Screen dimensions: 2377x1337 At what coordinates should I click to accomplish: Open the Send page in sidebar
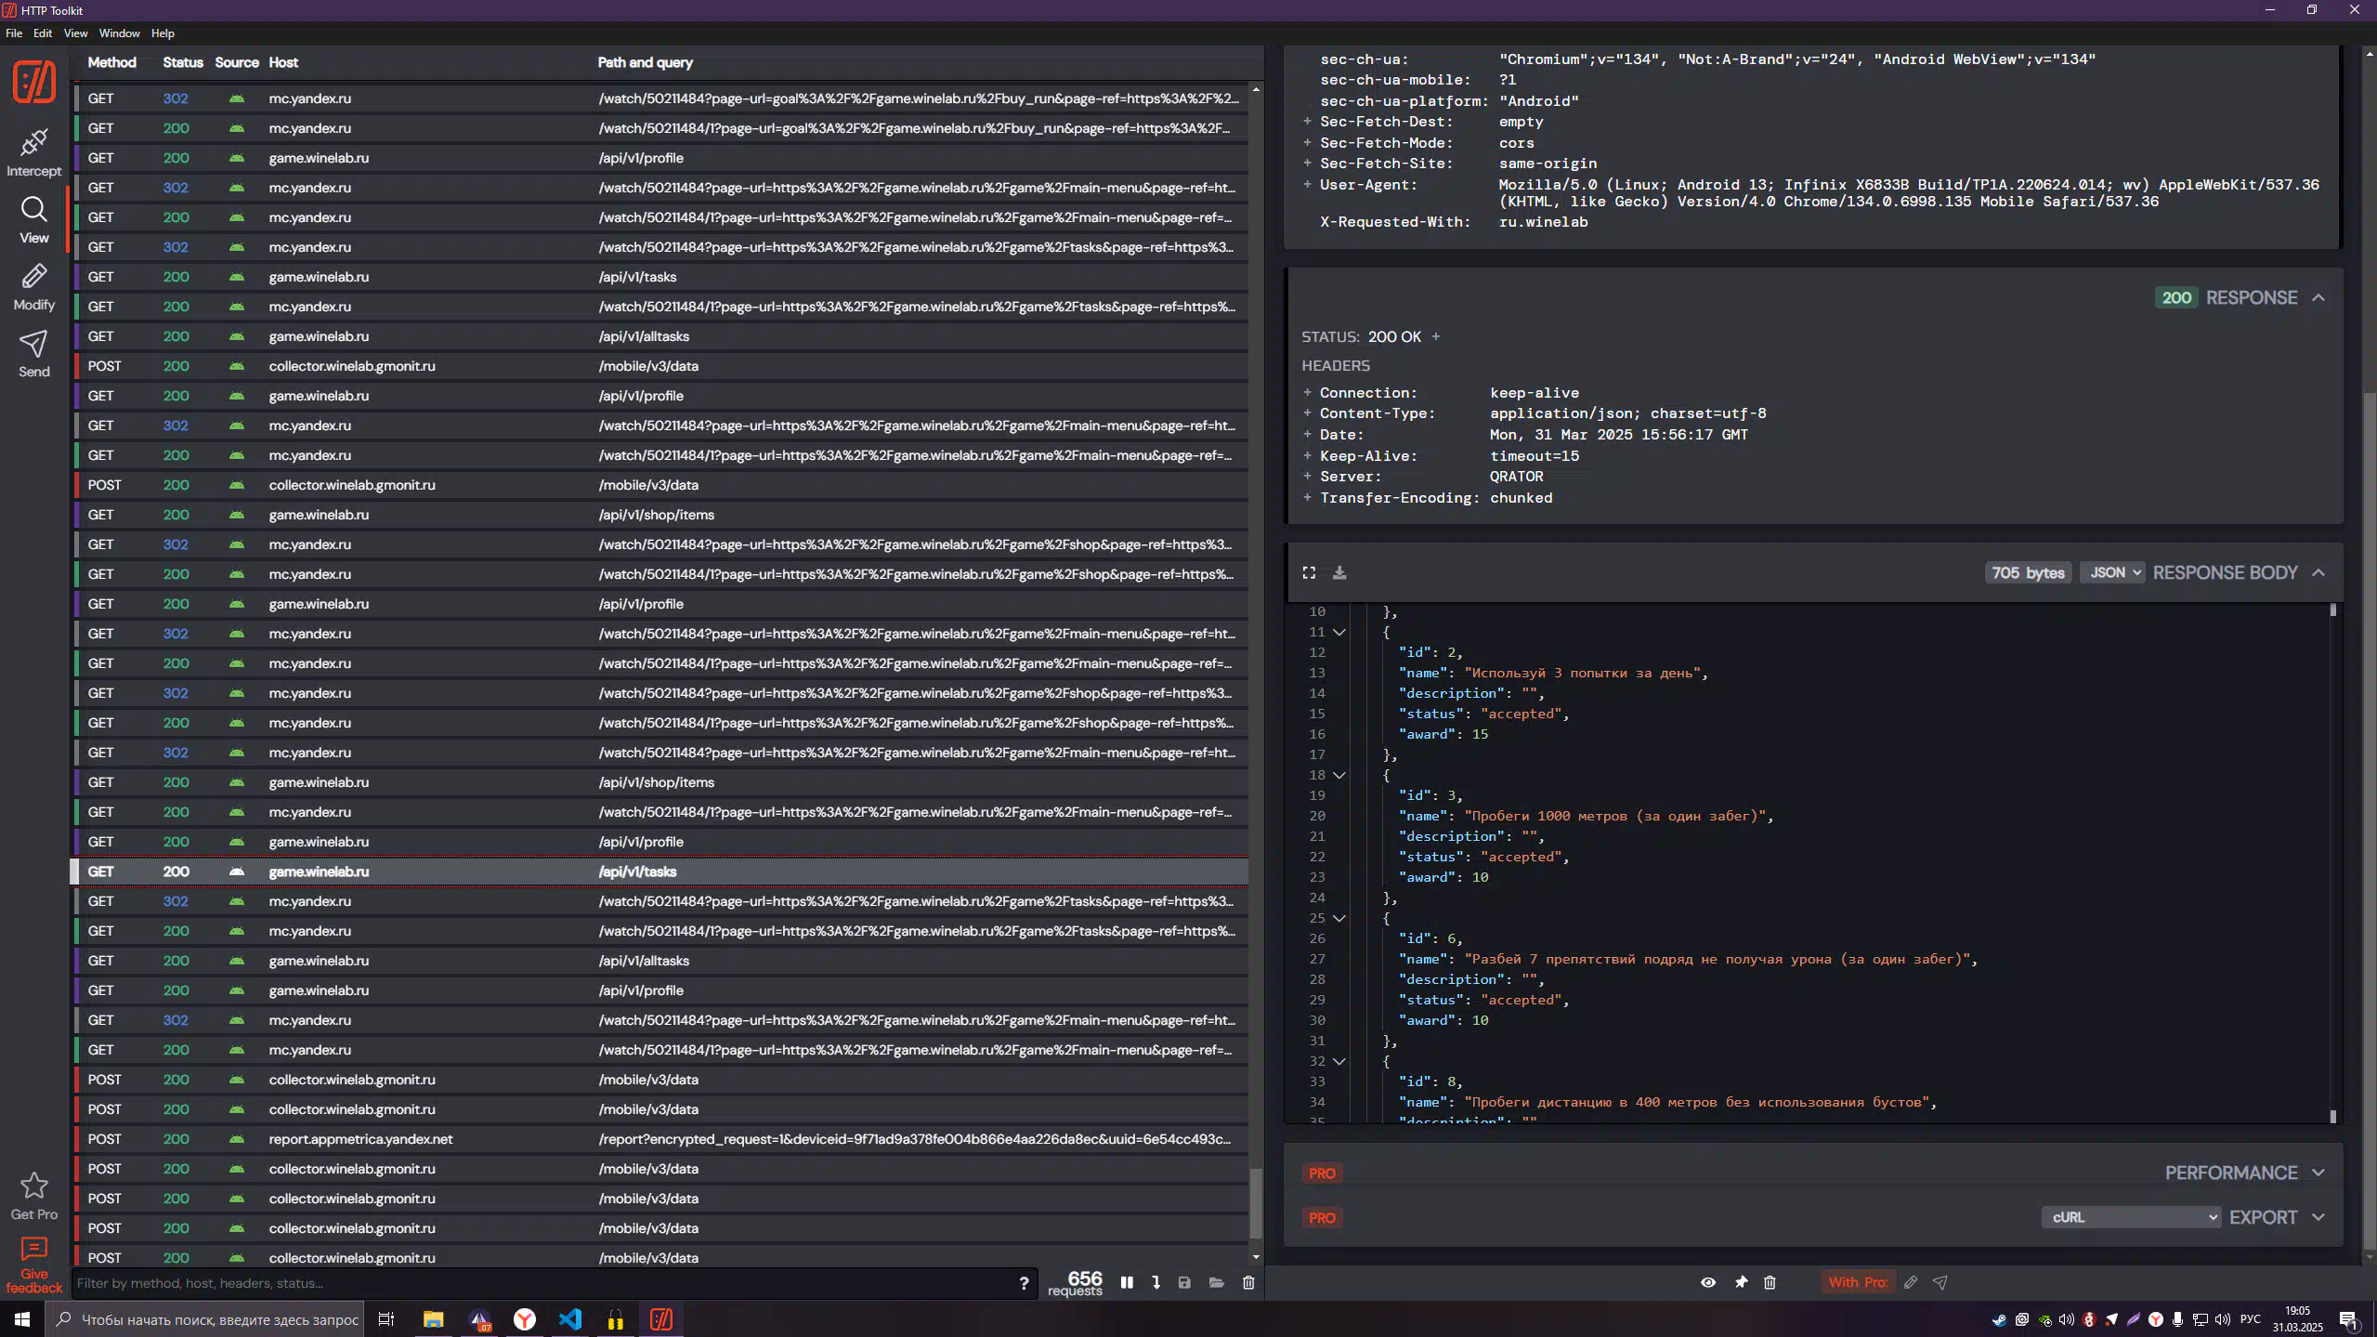(33, 354)
